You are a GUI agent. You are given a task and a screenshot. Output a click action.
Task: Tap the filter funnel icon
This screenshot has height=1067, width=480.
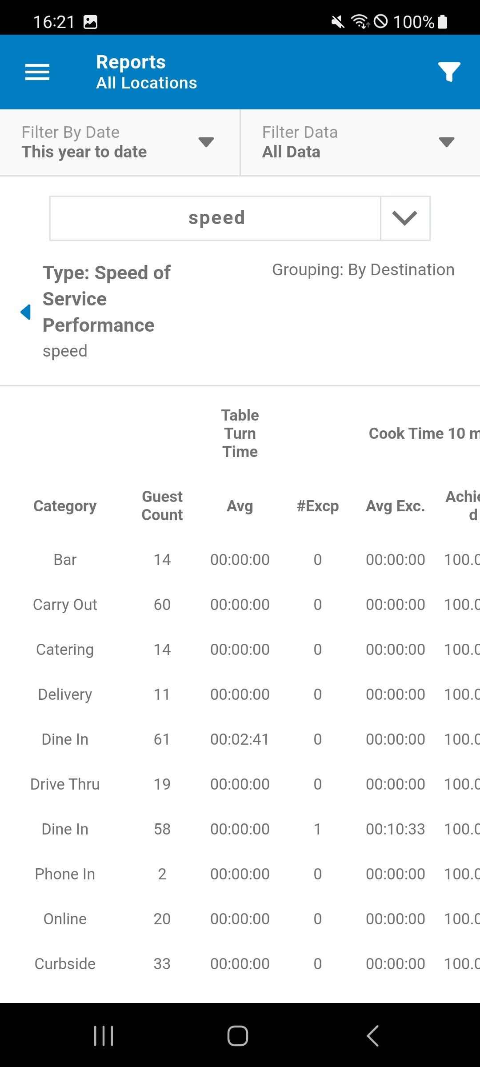pyautogui.click(x=449, y=72)
